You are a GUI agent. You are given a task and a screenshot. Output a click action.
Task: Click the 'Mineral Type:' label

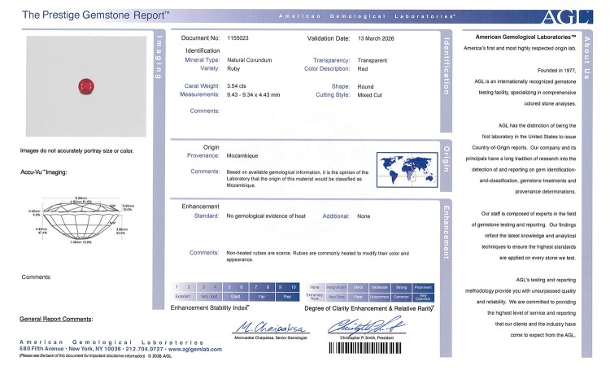[x=203, y=60]
